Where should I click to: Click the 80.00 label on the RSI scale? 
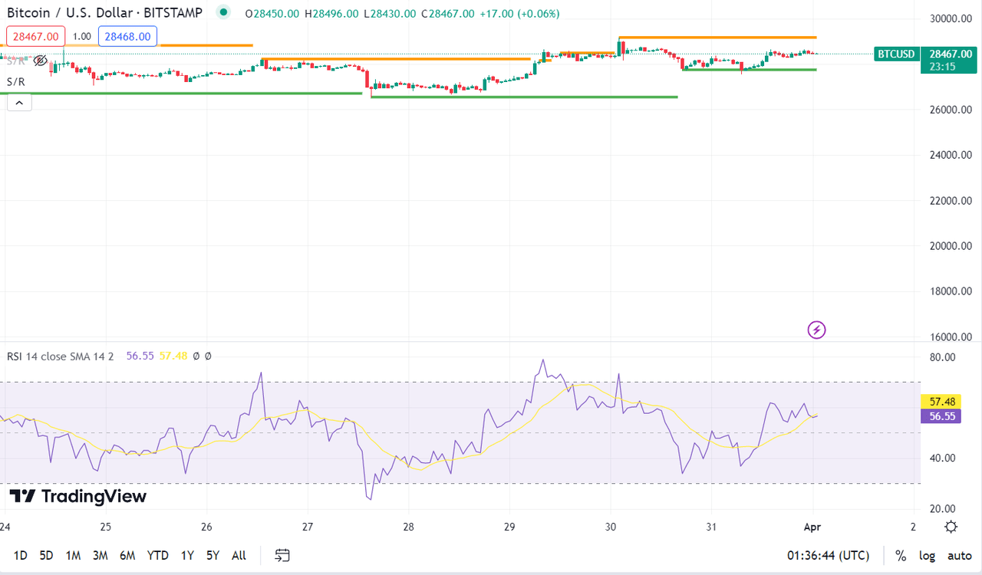click(x=943, y=357)
